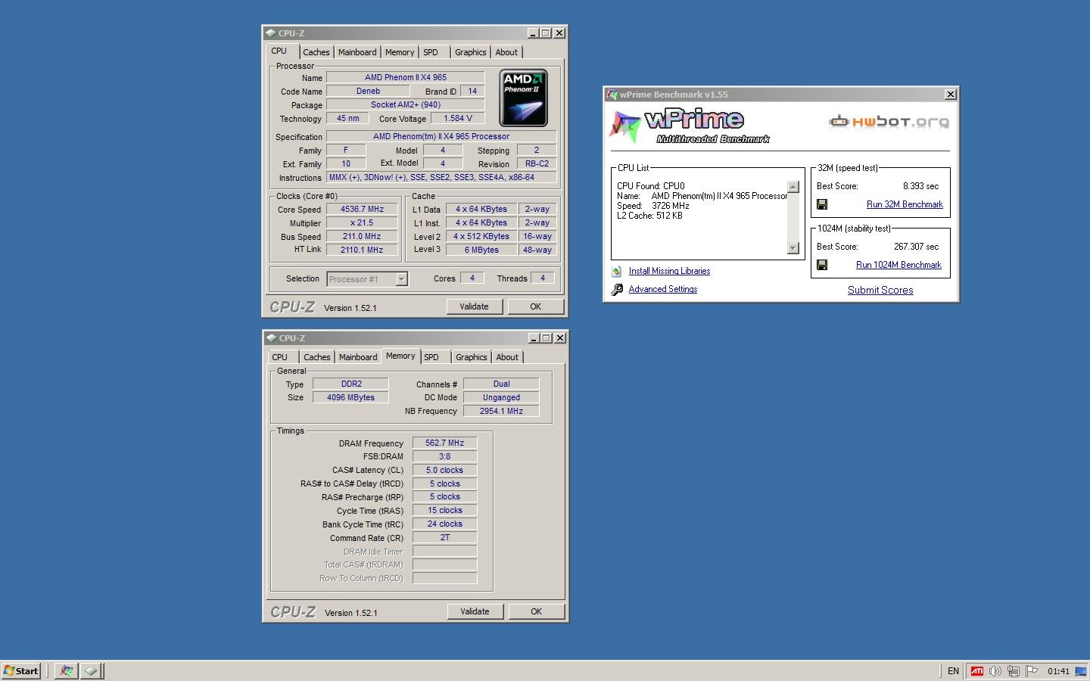
Task: Click the NB Frequency value 2954.1 MHz
Action: (501, 411)
